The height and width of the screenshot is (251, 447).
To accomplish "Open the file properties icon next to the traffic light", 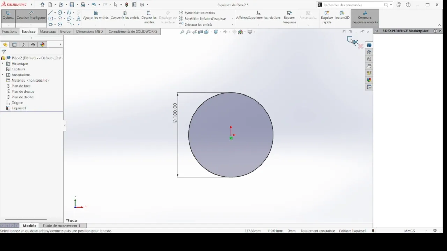I will (134, 5).
